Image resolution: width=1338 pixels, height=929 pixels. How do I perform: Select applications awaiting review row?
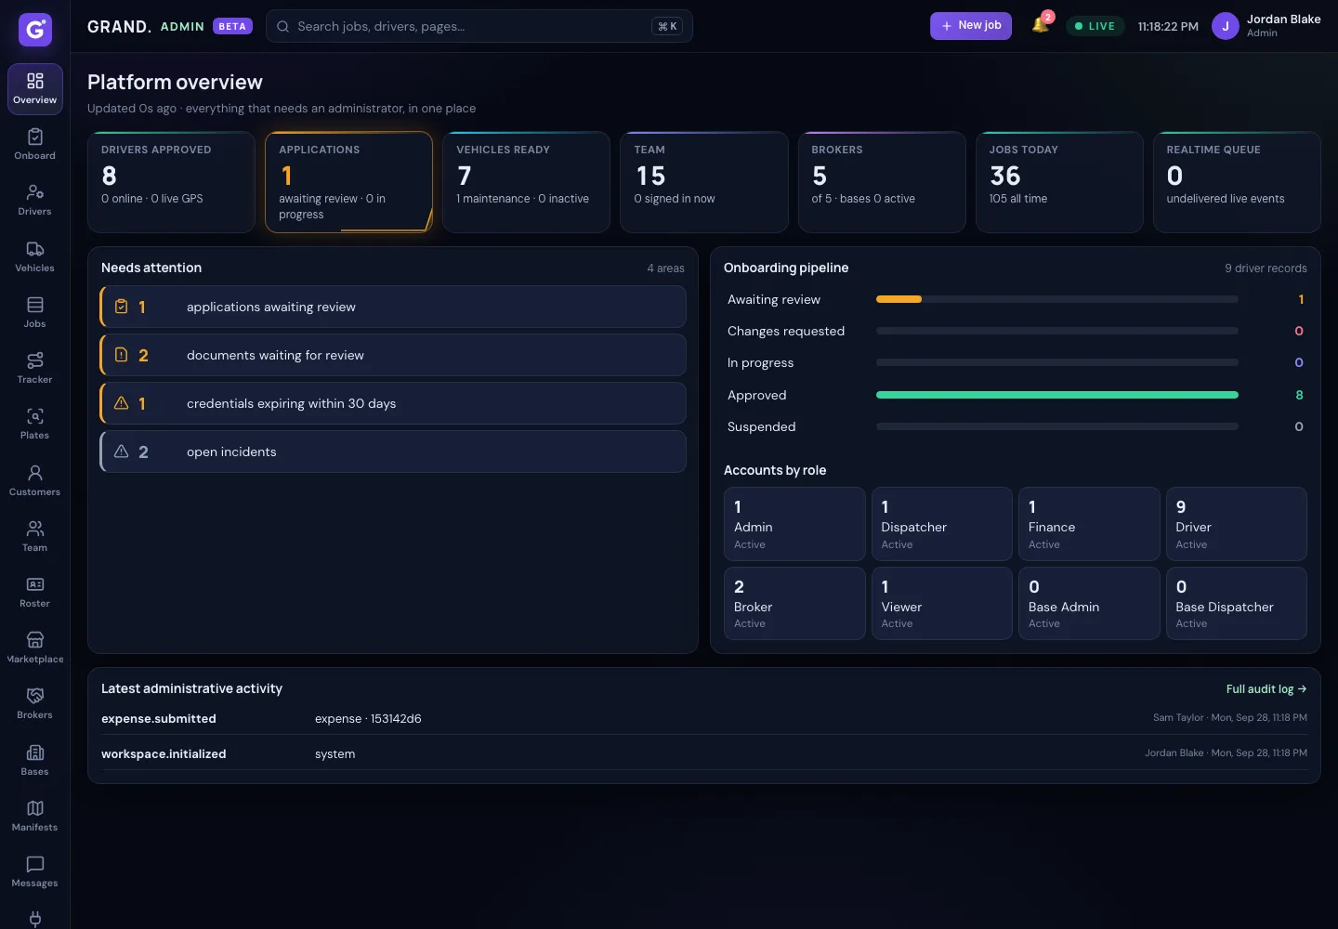[x=393, y=307]
